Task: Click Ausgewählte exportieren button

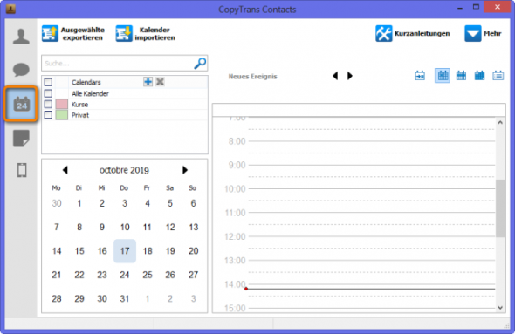Action: [73, 33]
